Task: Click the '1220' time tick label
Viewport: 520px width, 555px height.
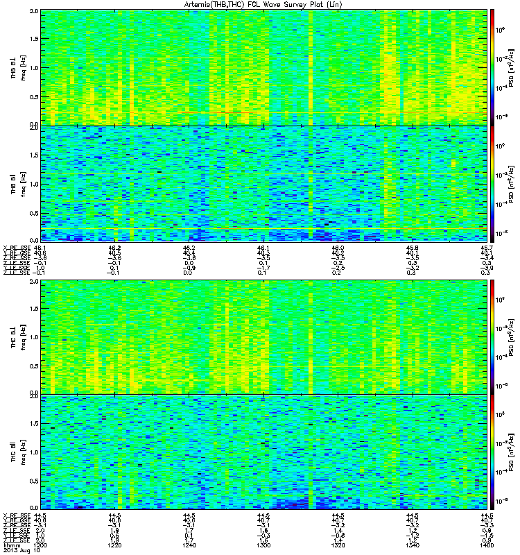Action: [x=114, y=545]
